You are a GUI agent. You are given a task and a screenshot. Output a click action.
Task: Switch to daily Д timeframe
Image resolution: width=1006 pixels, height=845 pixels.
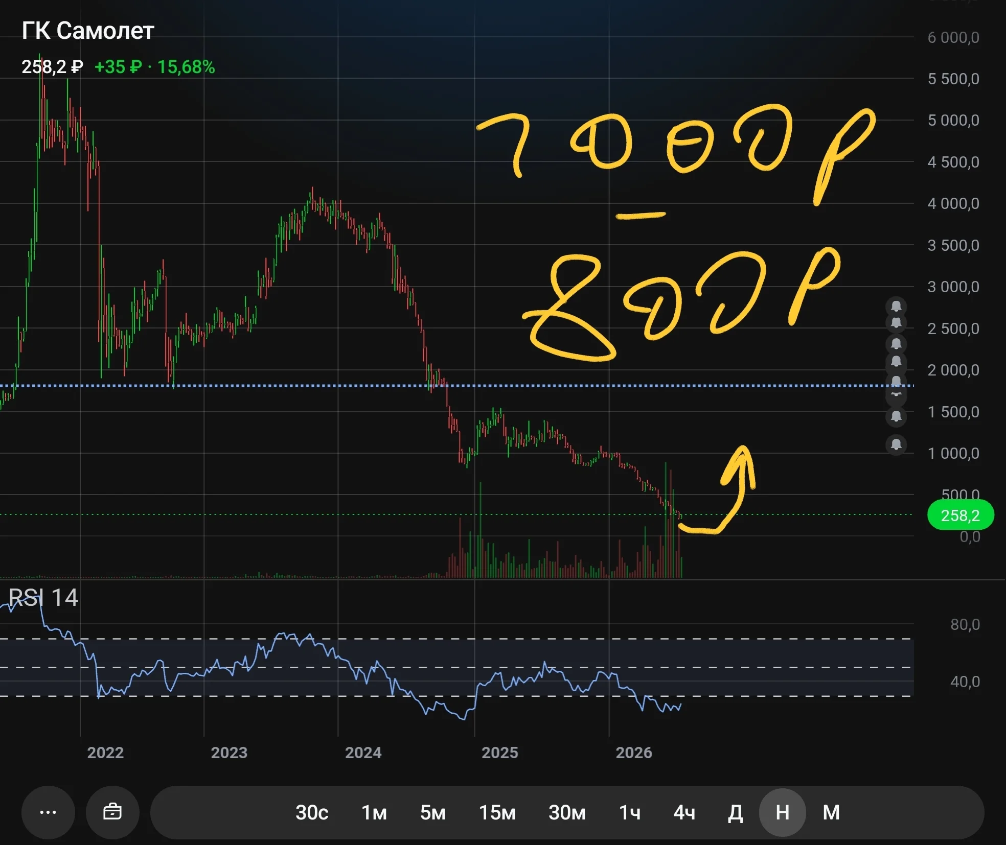click(x=735, y=812)
